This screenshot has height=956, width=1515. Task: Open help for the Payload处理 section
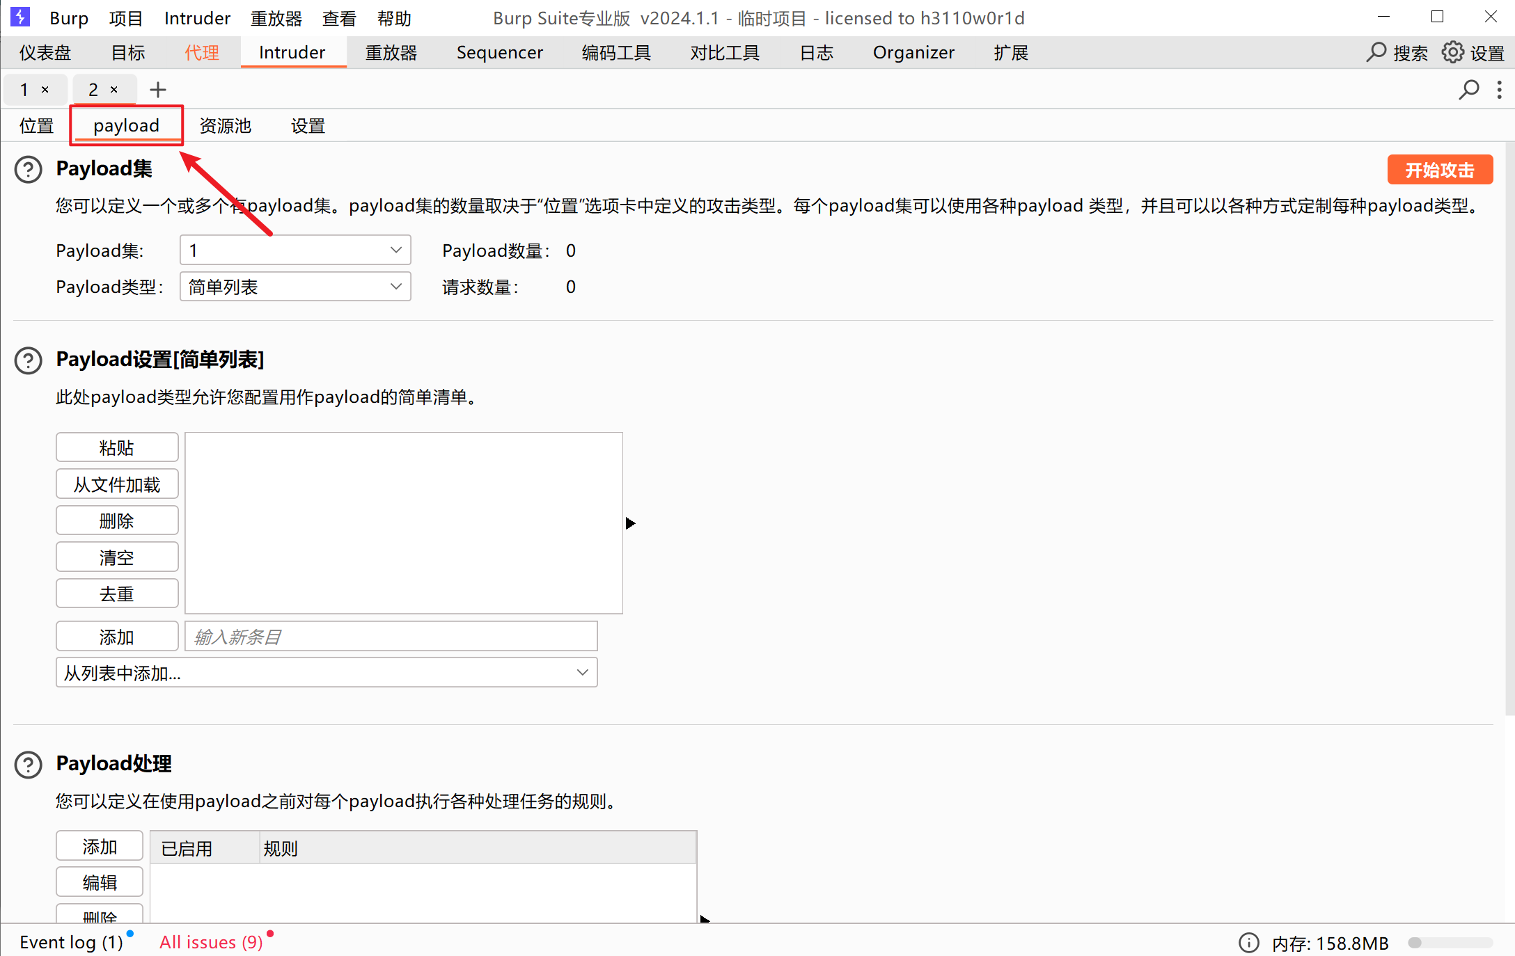click(x=29, y=765)
